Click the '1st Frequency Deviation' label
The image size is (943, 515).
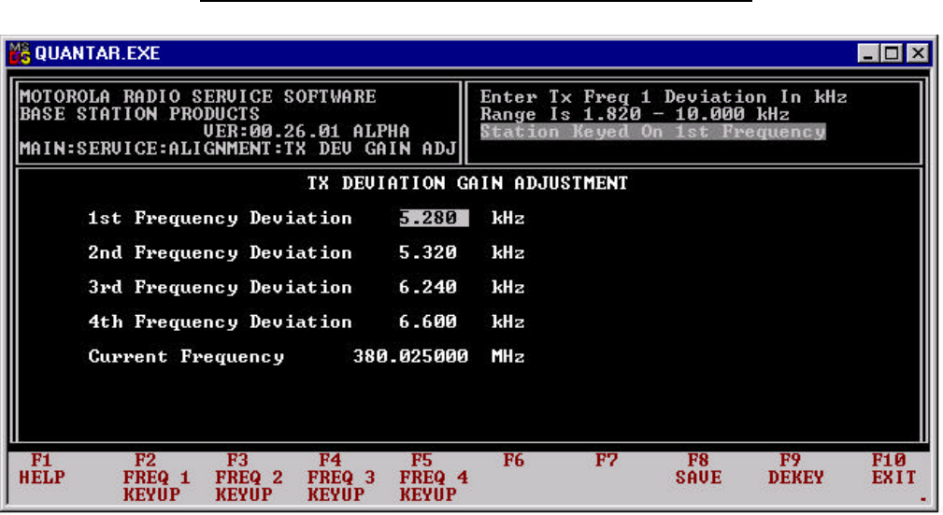tap(220, 218)
